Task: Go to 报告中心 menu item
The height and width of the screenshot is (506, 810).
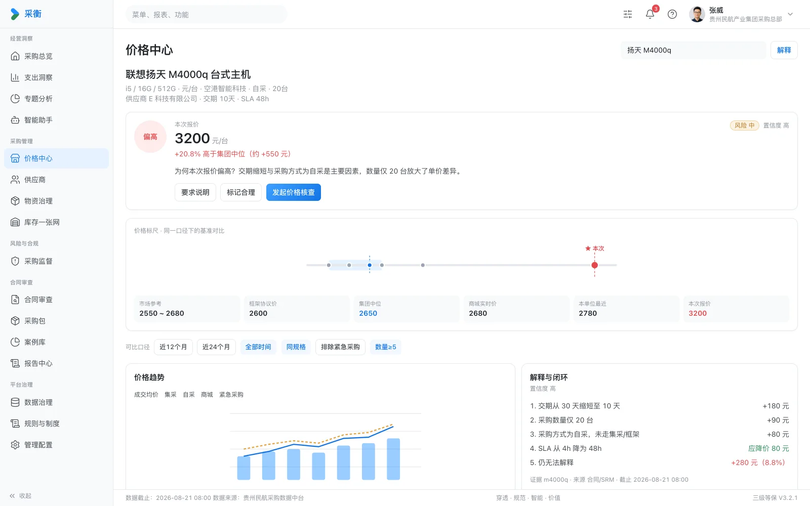Action: (x=56, y=363)
